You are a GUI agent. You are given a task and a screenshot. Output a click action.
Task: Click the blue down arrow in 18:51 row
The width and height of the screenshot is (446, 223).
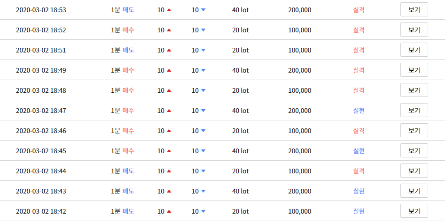pyautogui.click(x=203, y=50)
